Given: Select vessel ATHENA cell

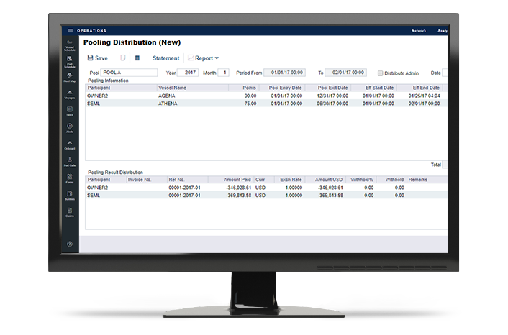Looking at the screenshot, I should tap(168, 104).
